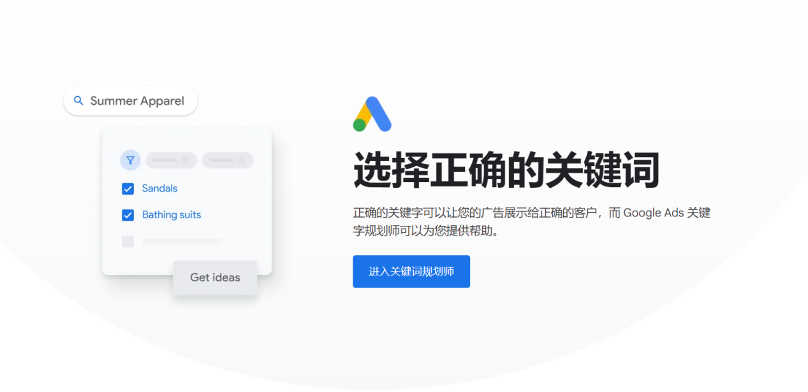Click the 字规划师可以为您提供帮助 description line
This screenshot has height=392, width=808.
(425, 231)
